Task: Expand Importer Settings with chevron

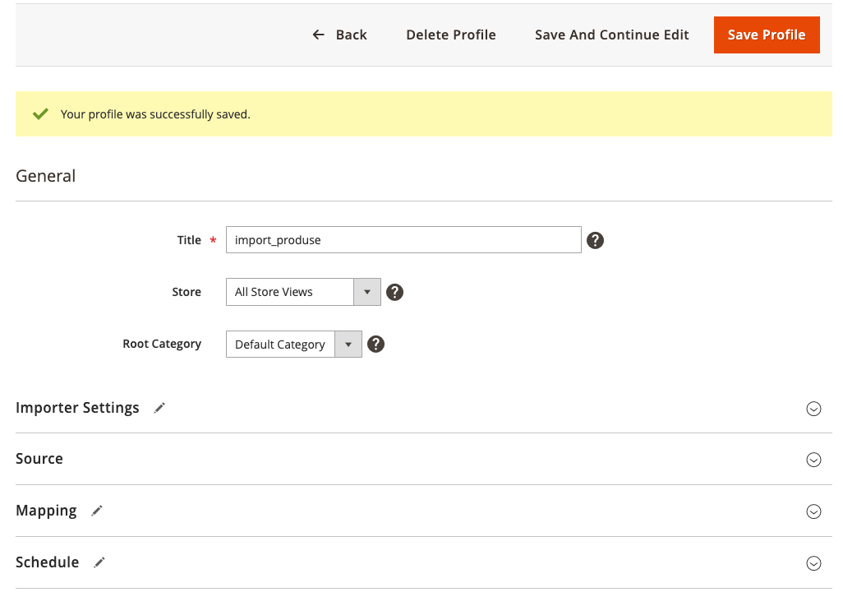Action: pyautogui.click(x=813, y=409)
